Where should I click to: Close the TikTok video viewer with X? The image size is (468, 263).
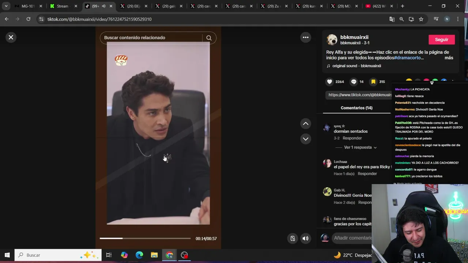point(11,37)
